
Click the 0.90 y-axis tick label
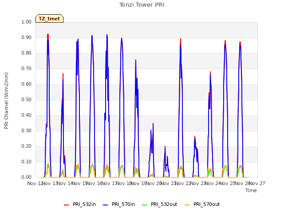point(27,37)
